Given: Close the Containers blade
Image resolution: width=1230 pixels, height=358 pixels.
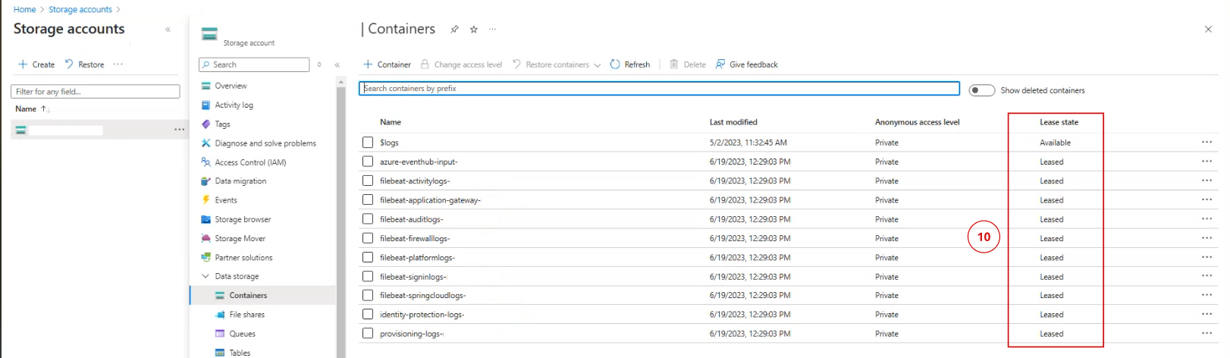Looking at the screenshot, I should pos(1208,30).
